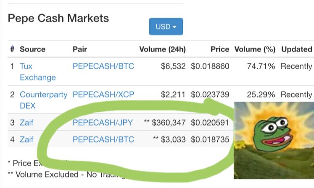Image resolution: width=314 pixels, height=188 pixels.
Task: Click the Pepe Cash Markets heading
Action: [58, 18]
